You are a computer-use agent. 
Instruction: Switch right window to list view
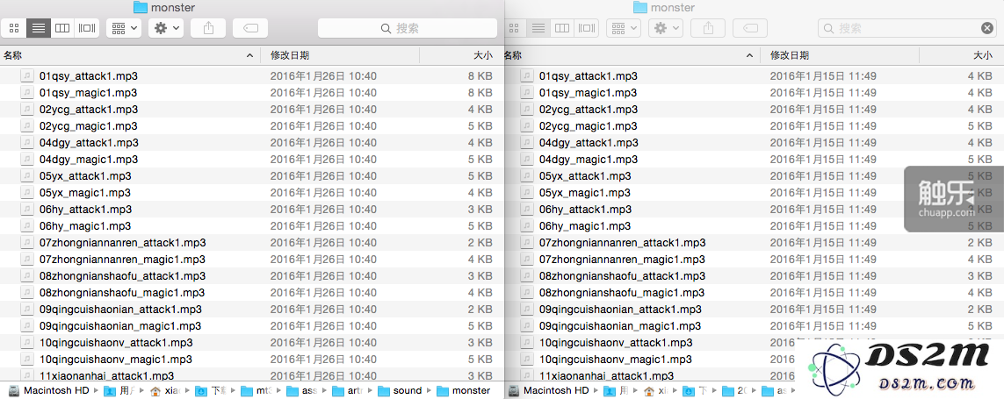[x=538, y=28]
